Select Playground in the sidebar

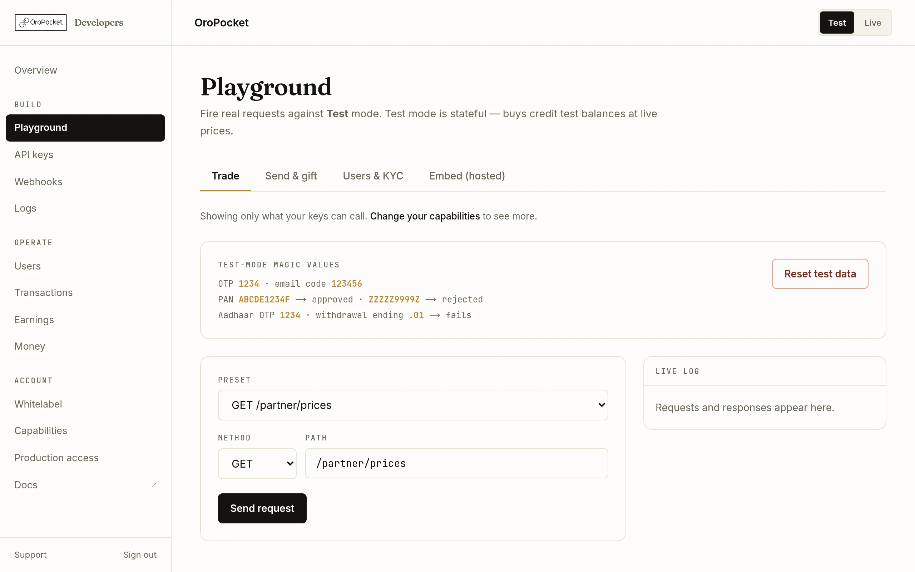85,128
